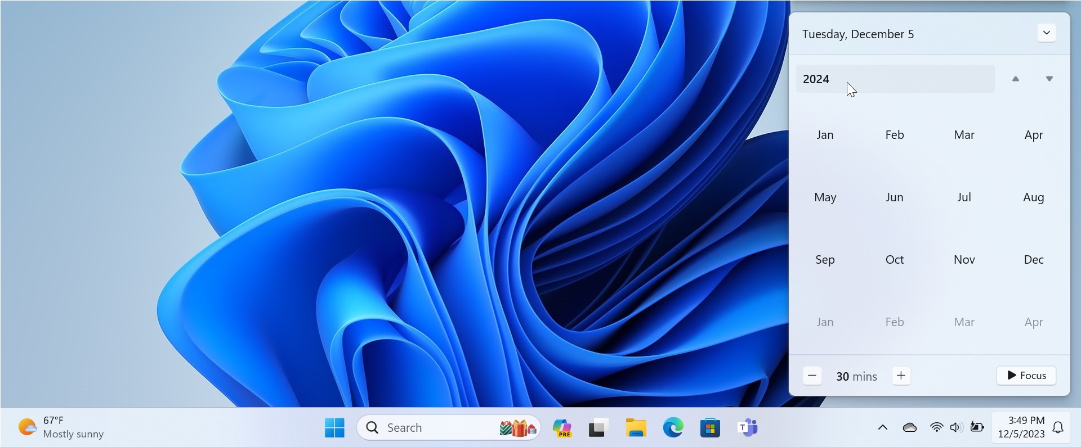Launch Microsoft Edge from the taskbar
1081x447 pixels.
coord(673,428)
